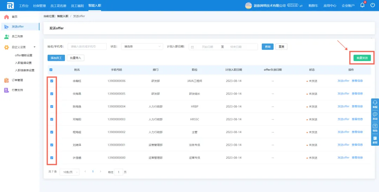Image resolution: width=379 pixels, height=192 pixels.
Task: Open 咨询 chat bubble icon on right
Action: click(x=375, y=114)
